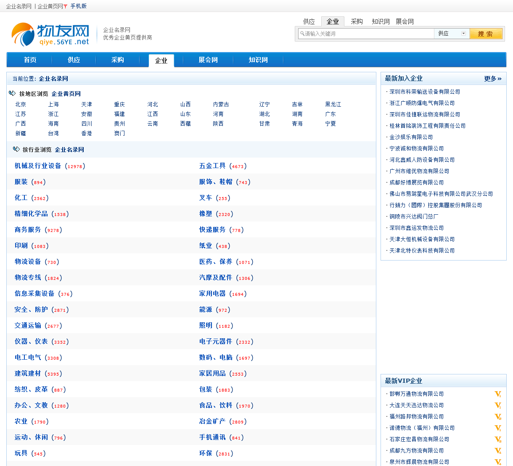Open 深圳市科荣输送设备有限公司 company page
Viewport: 513px width, 466px height.
point(425,92)
